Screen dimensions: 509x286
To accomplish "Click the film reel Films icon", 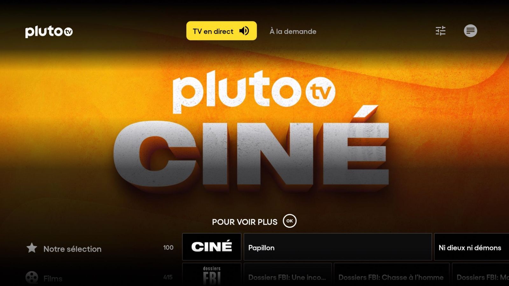I will click(32, 278).
